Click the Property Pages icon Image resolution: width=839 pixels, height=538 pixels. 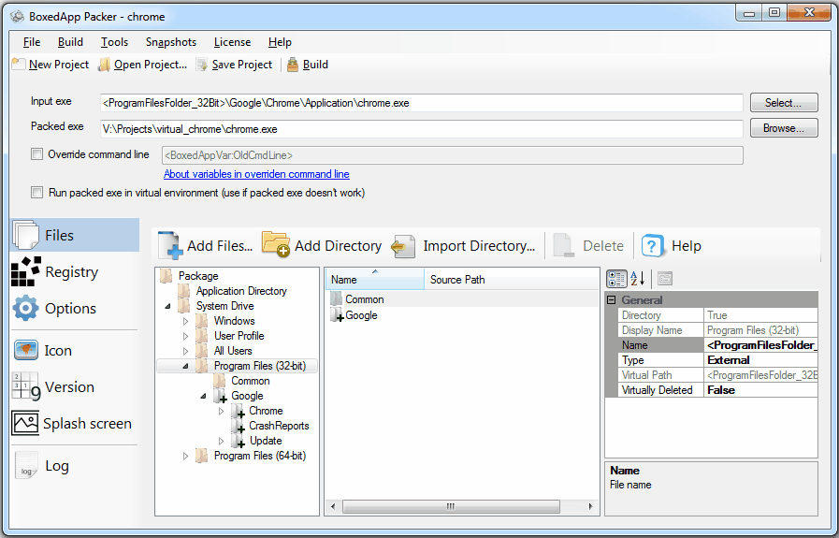pyautogui.click(x=665, y=279)
